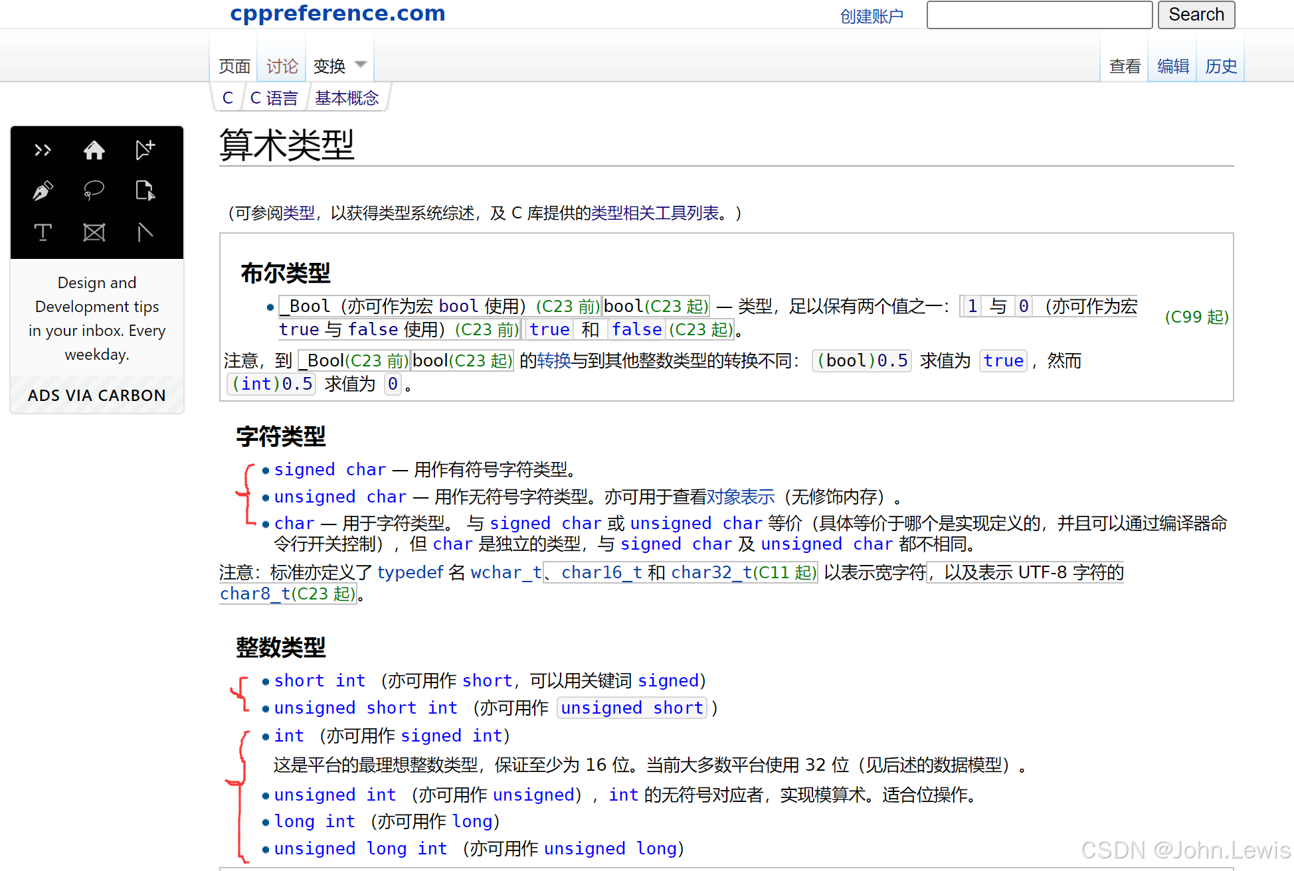
Task: Click the crossed frame box icon
Action: click(x=94, y=232)
